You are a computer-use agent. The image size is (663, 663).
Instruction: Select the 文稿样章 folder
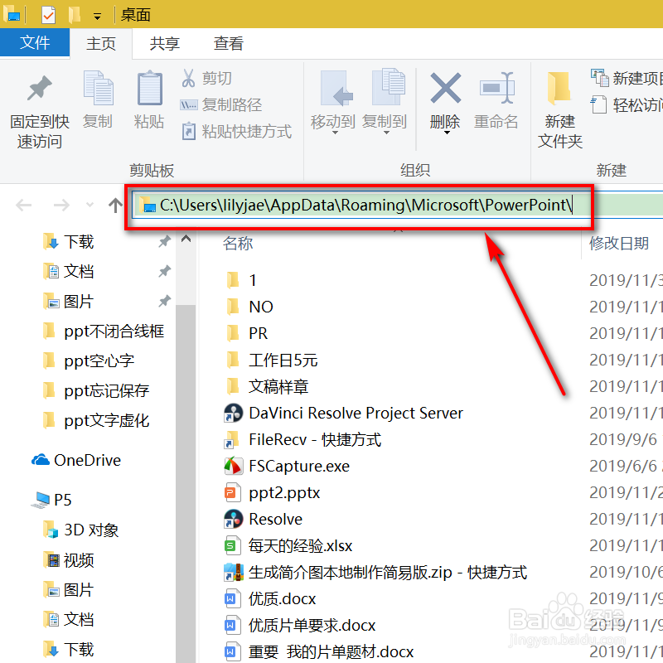click(266, 386)
